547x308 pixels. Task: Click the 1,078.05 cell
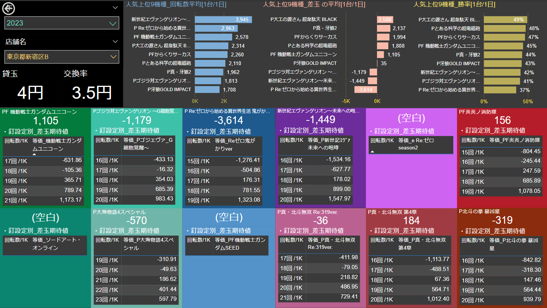pyautogui.click(x=529, y=191)
